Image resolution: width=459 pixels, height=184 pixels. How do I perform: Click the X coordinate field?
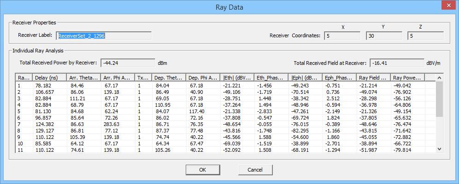342,35
